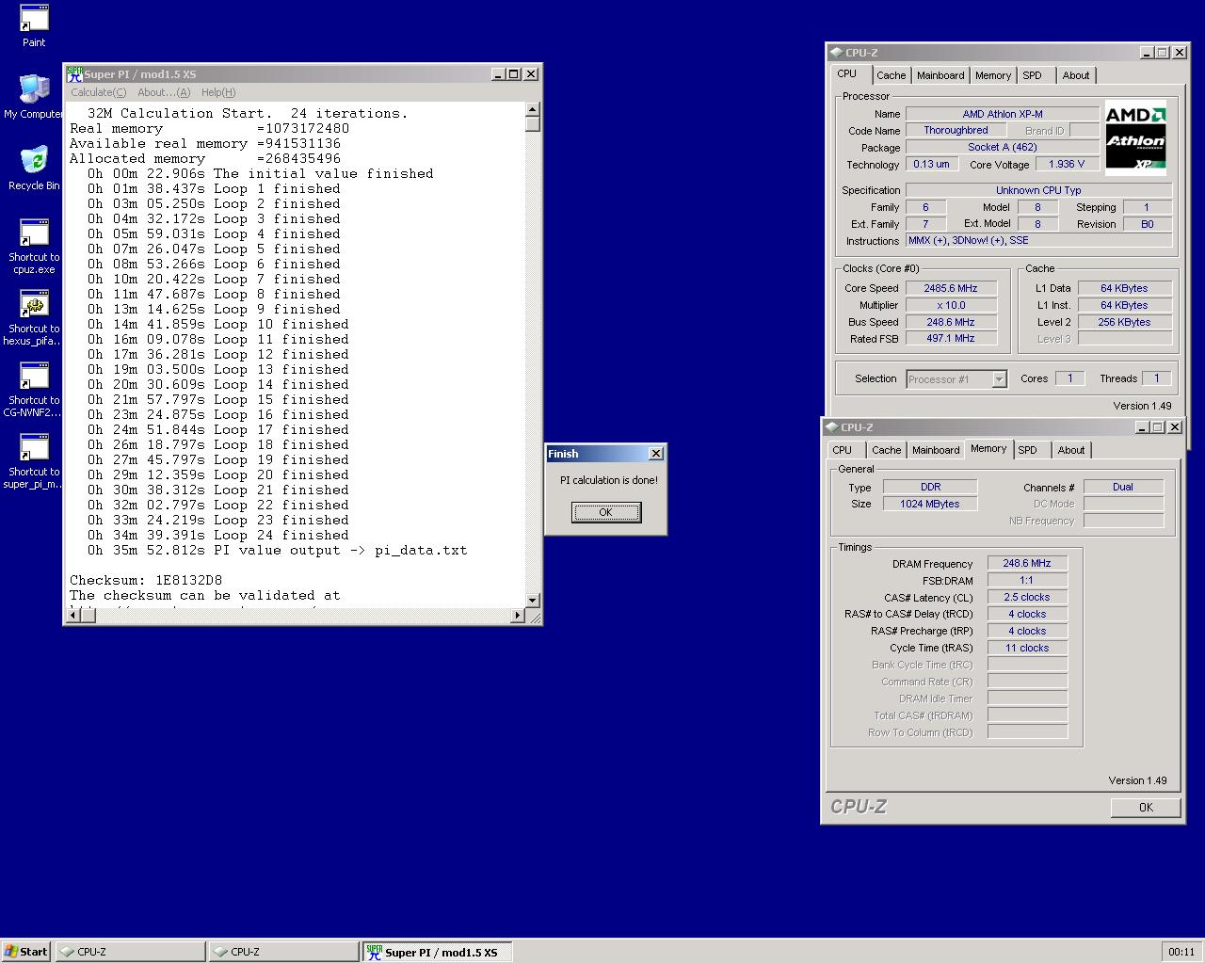
Task: Open the About menu in Super PI
Action: tap(164, 92)
